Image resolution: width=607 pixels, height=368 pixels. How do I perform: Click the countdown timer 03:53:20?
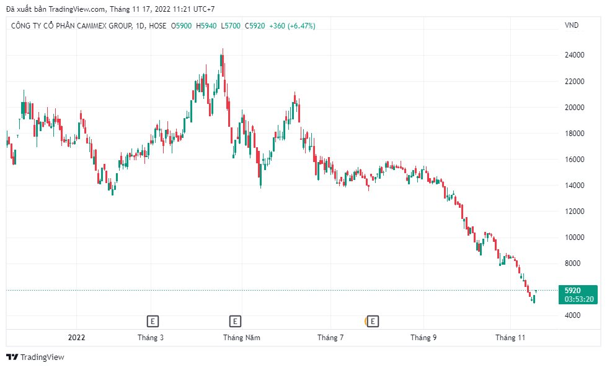578,299
